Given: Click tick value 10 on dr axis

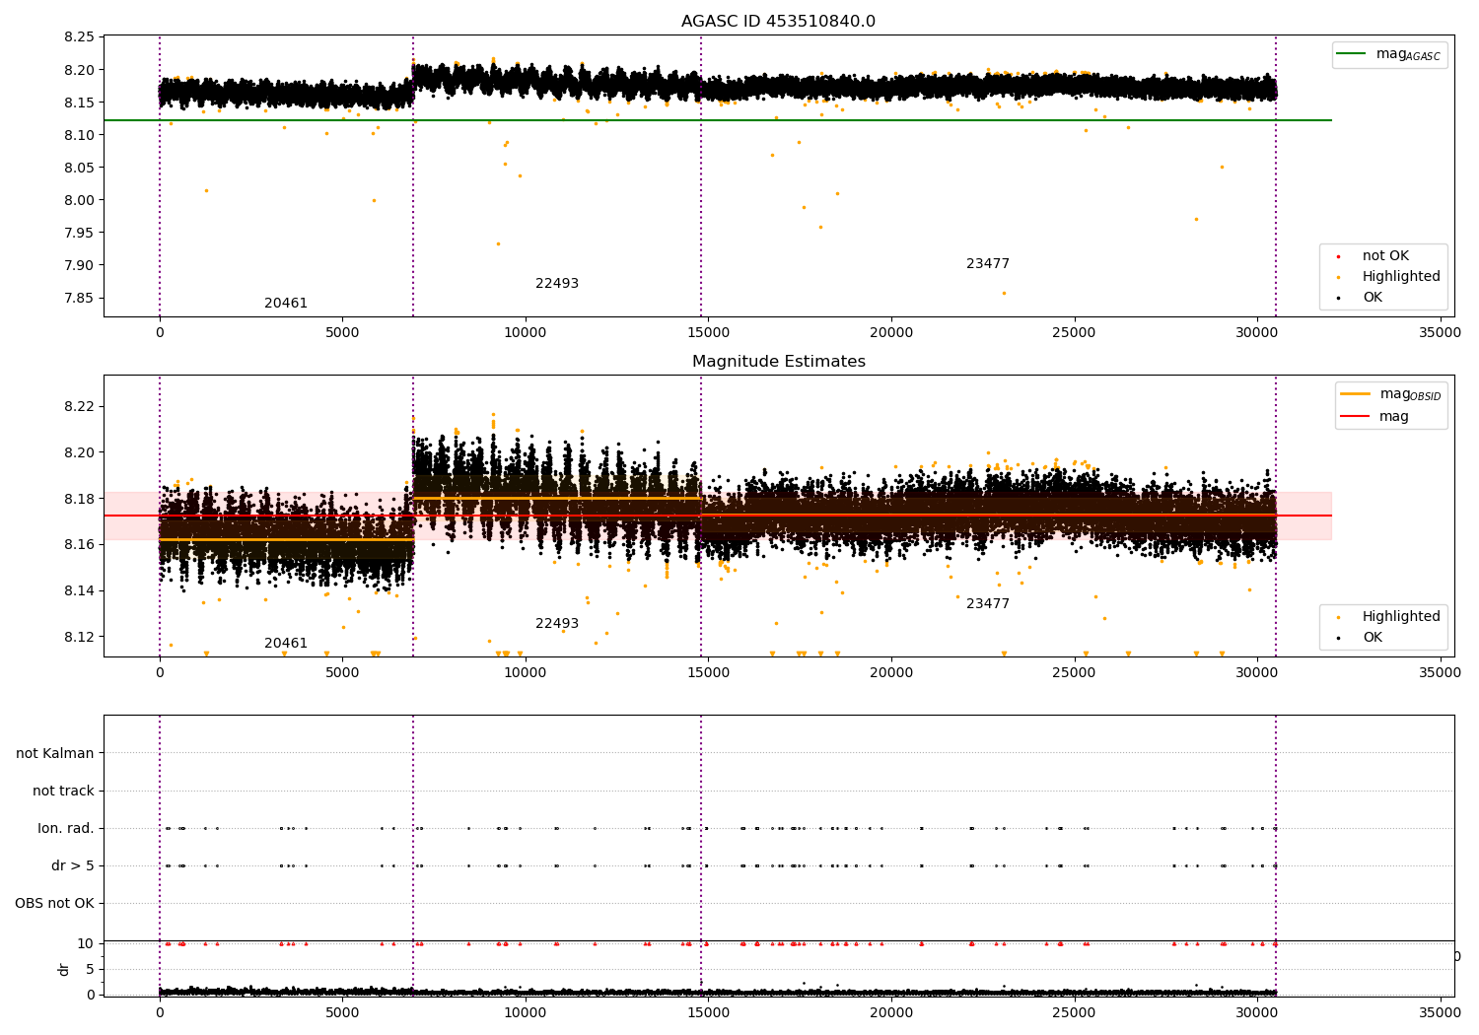Looking at the screenshot, I should (86, 943).
